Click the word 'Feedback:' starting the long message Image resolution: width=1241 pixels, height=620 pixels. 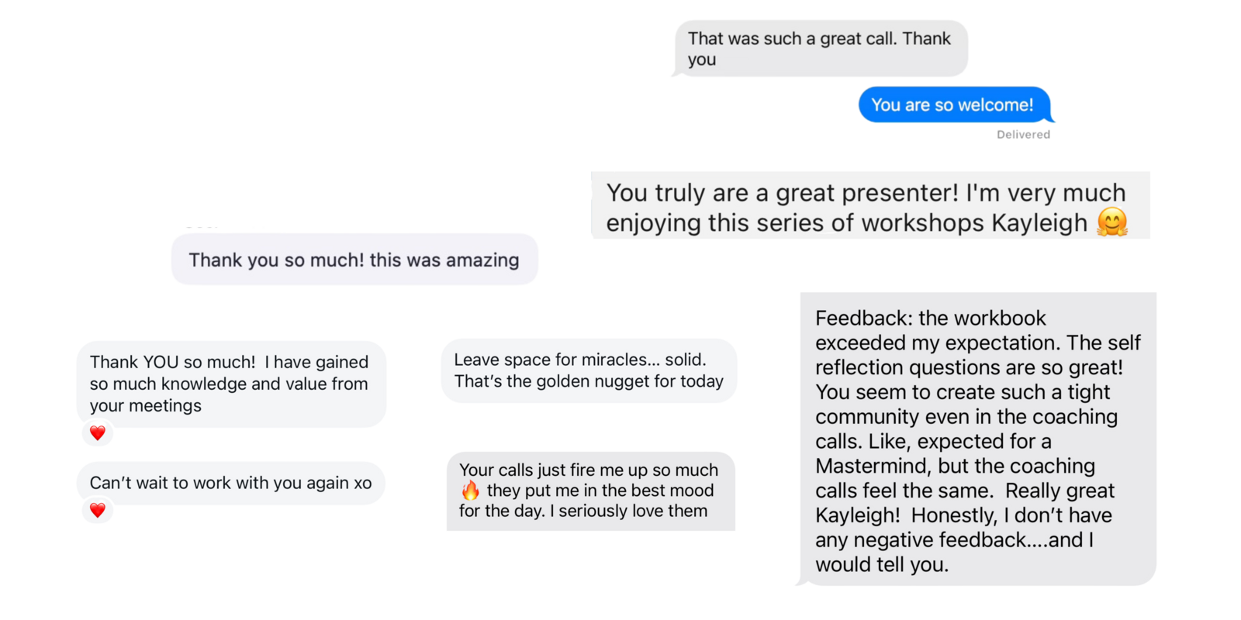click(863, 319)
